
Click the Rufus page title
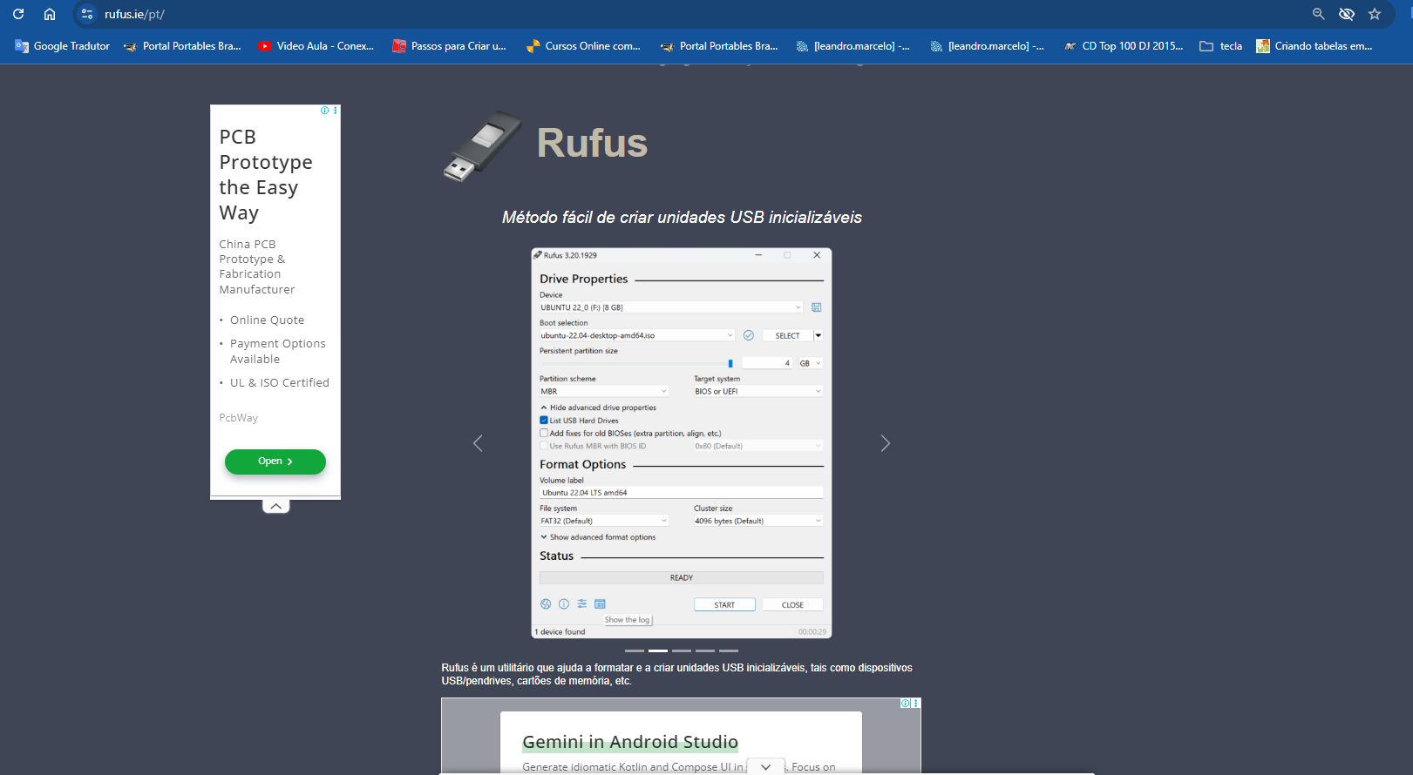pos(592,143)
